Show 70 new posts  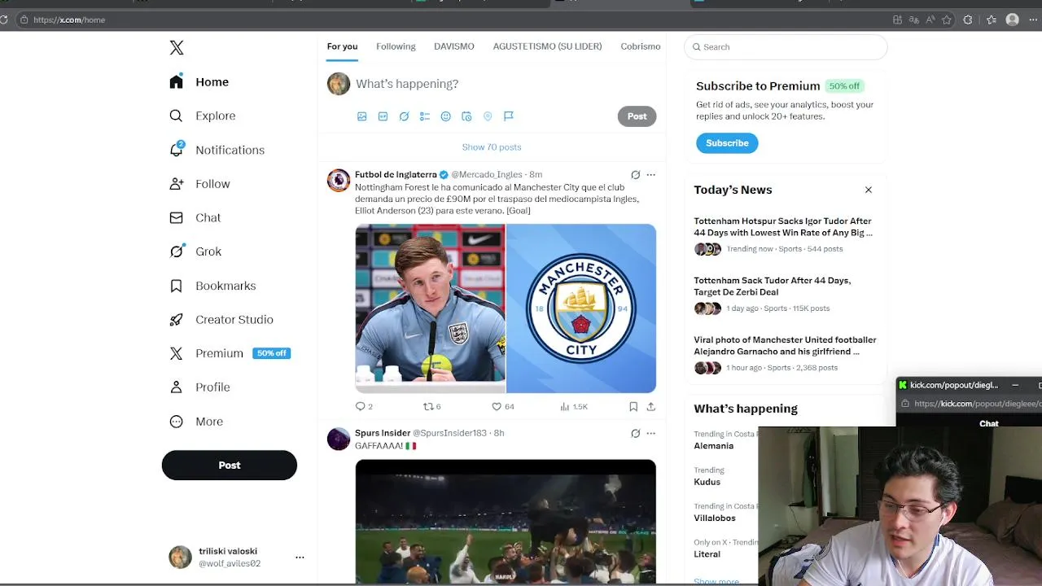tap(492, 147)
